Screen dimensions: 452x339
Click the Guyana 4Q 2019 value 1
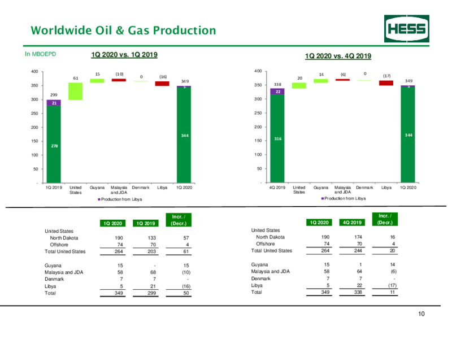[x=360, y=264]
